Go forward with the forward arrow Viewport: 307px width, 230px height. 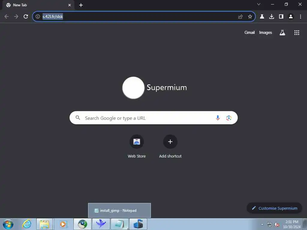coord(16,16)
